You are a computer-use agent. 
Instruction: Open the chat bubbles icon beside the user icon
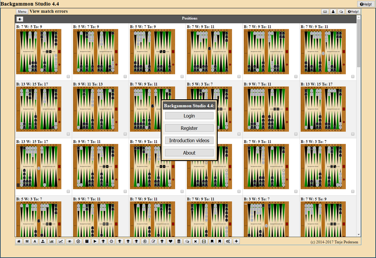tap(341, 12)
